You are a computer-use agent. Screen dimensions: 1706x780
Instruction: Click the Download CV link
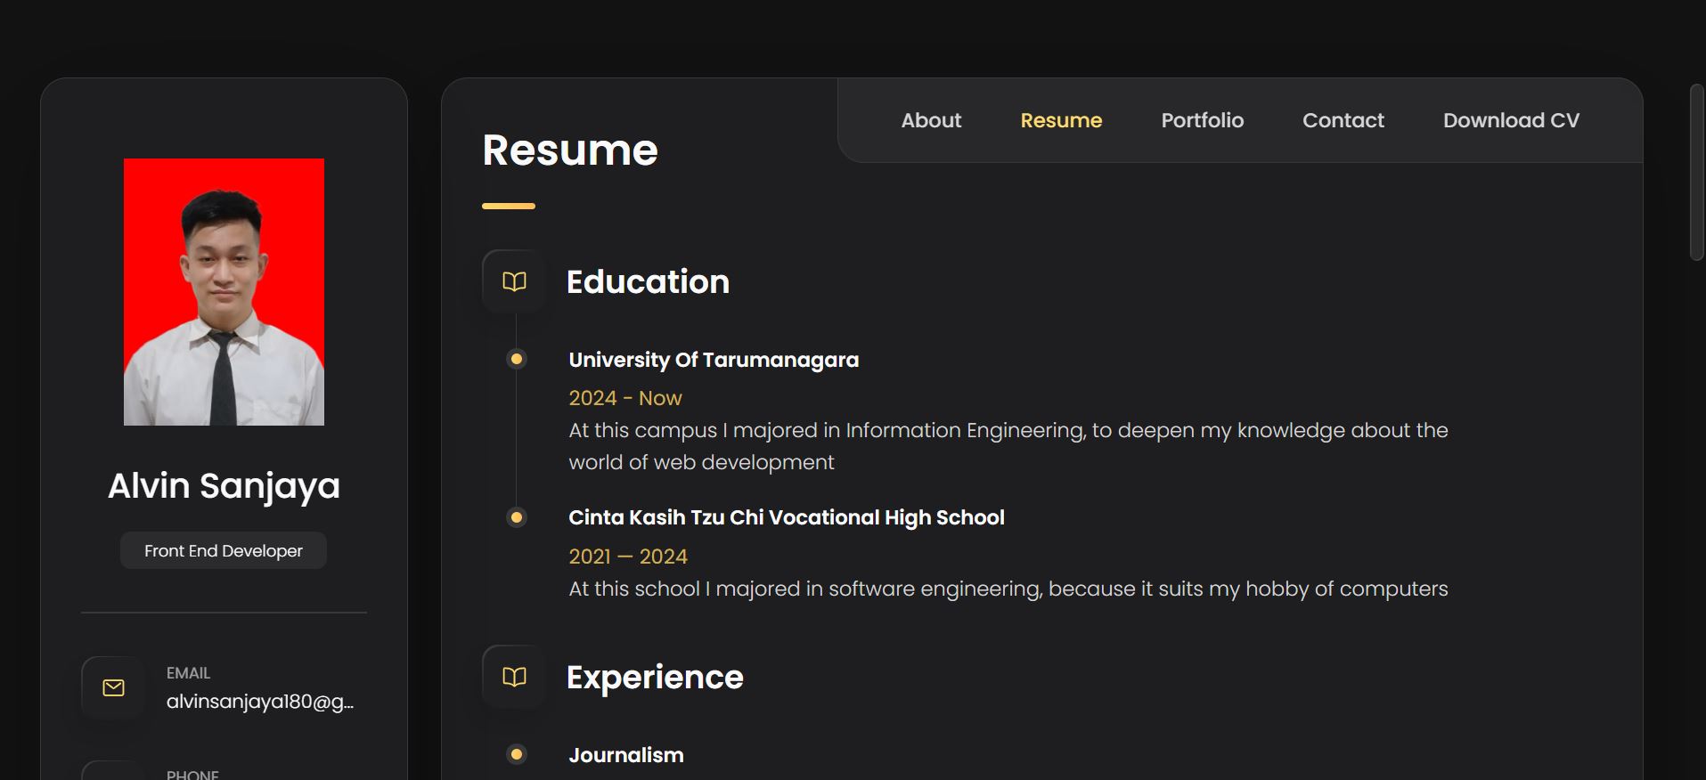point(1511,120)
